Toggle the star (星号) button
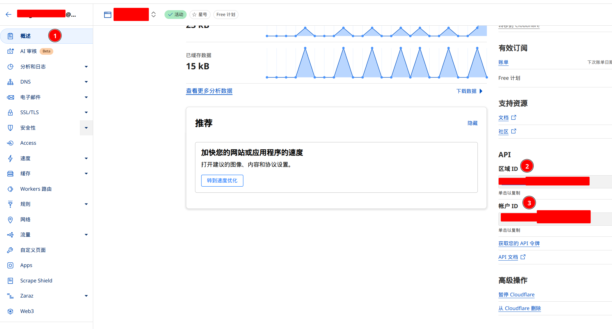Image resolution: width=612 pixels, height=329 pixels. 200,15
